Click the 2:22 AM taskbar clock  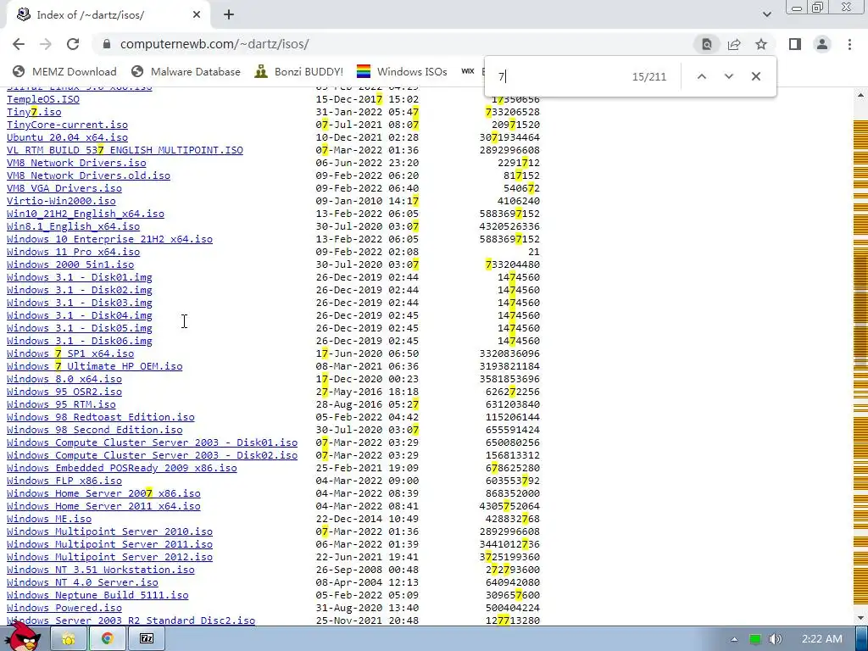(x=821, y=639)
